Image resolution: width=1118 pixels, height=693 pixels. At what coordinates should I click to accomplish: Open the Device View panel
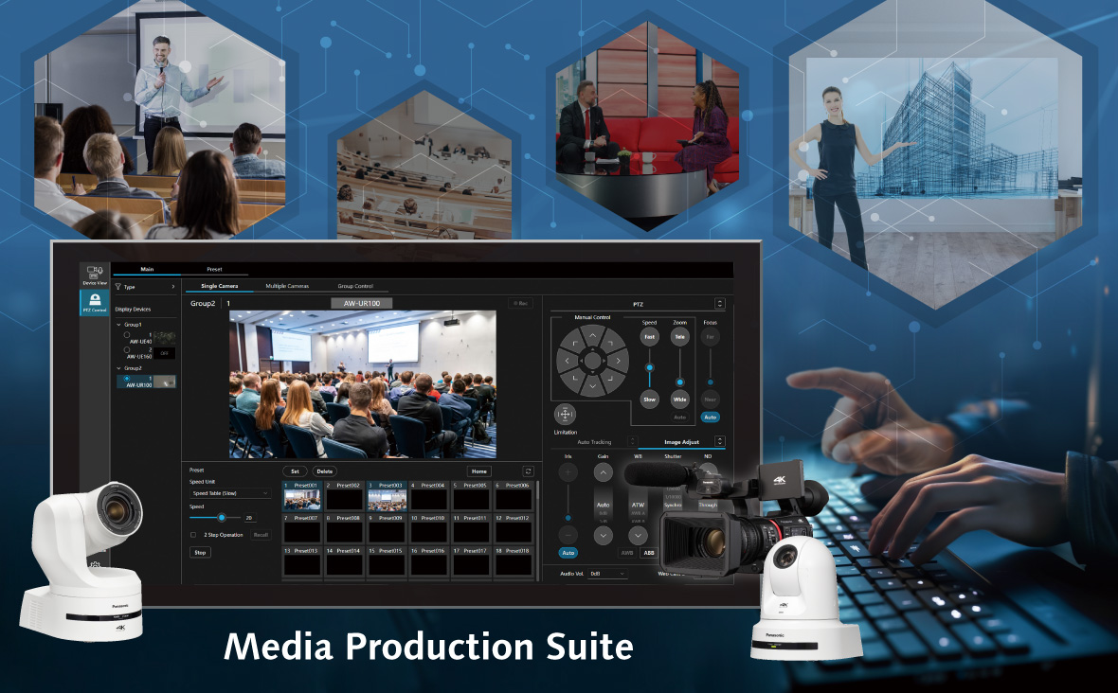(x=95, y=275)
